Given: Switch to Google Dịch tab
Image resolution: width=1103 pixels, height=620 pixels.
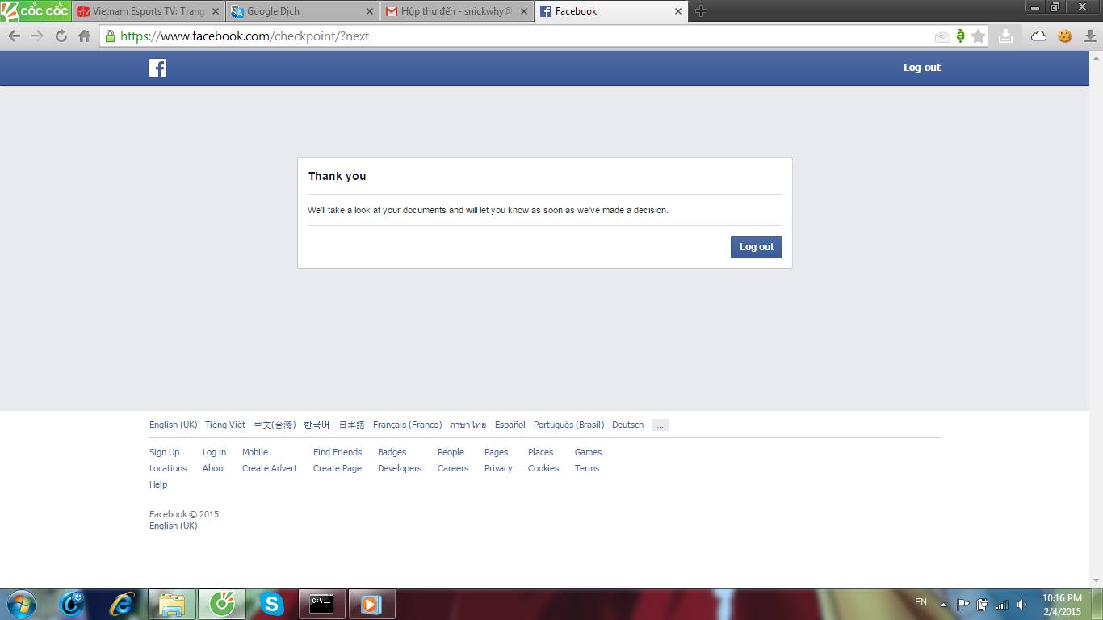Looking at the screenshot, I should [x=302, y=11].
